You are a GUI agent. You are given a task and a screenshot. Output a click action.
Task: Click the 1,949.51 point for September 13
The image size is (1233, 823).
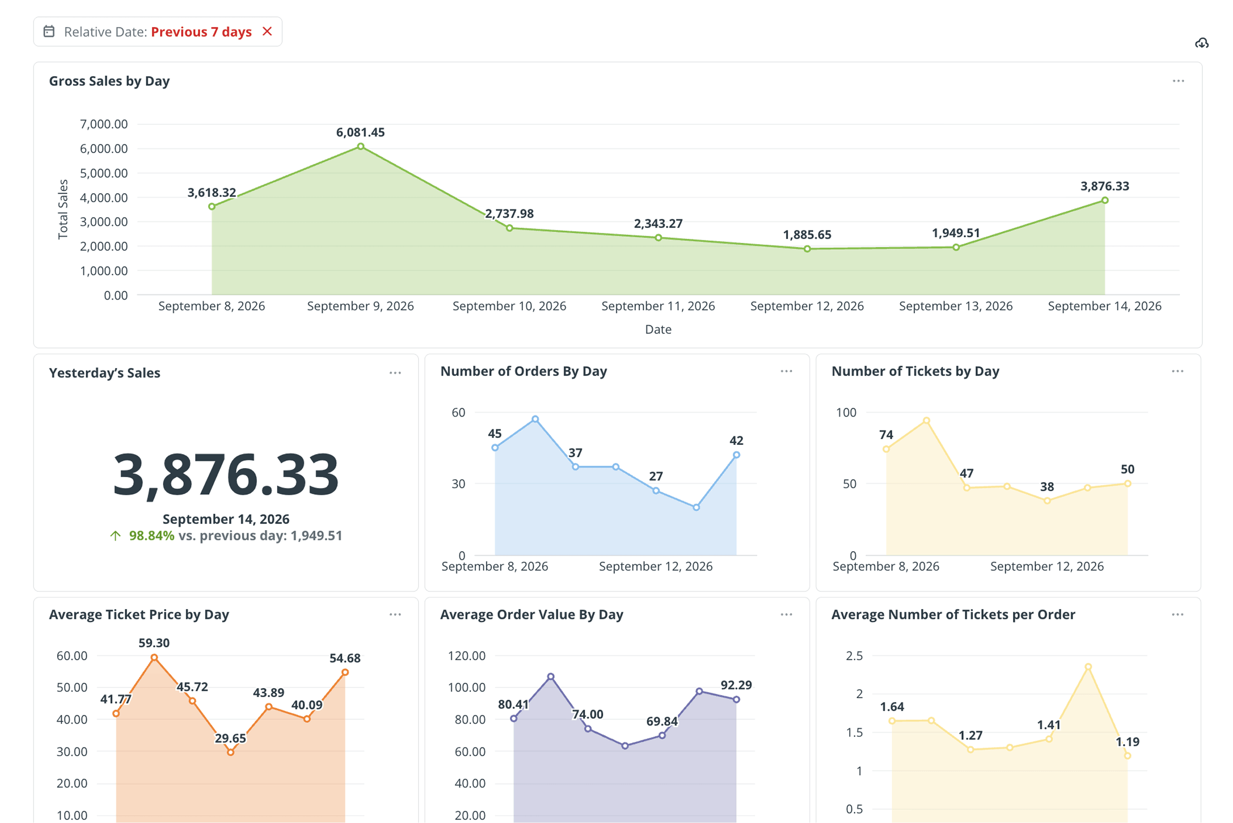tap(956, 247)
